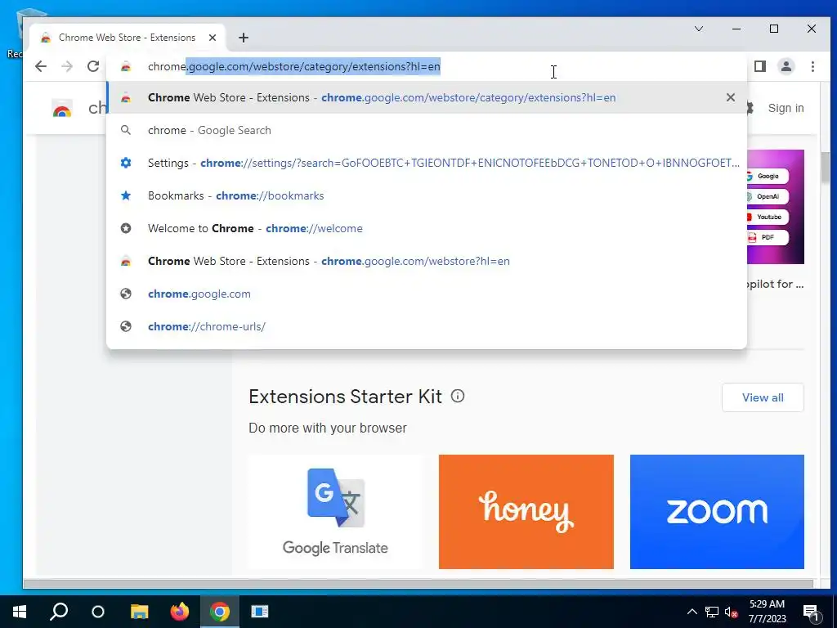Viewport: 837px width, 628px height.
Task: Click 'Do more with your browser' text
Action: click(328, 428)
